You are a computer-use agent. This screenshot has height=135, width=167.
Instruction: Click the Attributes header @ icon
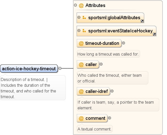(x=81, y=5)
